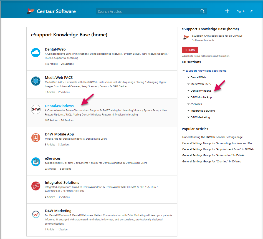Click '6 Sections' under eServices
This screenshot has height=239, width=263.
(x=65, y=169)
